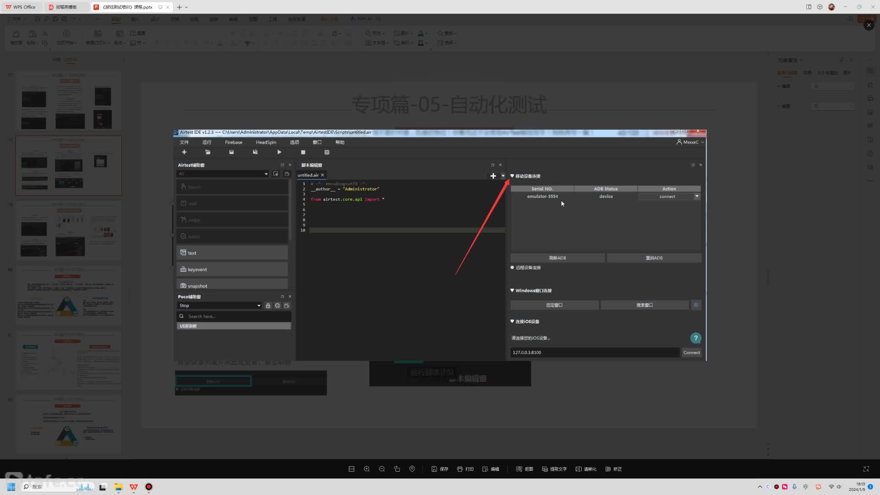The image size is (880, 495).
Task: Extract text with 提取文字 button
Action: click(555, 469)
